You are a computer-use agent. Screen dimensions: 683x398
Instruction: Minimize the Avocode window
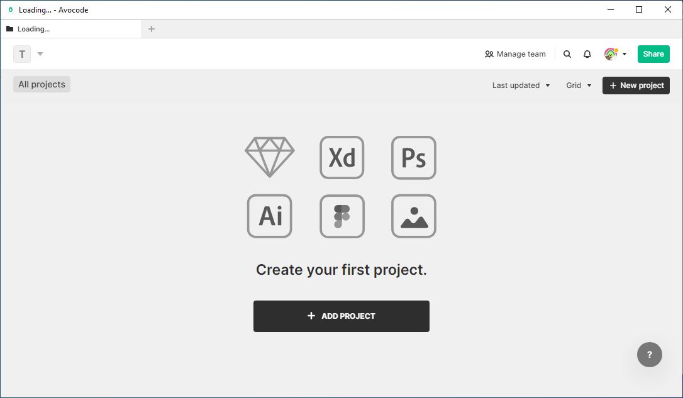tap(611, 9)
